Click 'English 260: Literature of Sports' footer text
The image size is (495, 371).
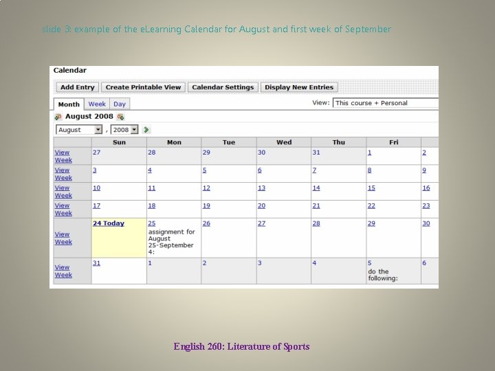tap(241, 346)
